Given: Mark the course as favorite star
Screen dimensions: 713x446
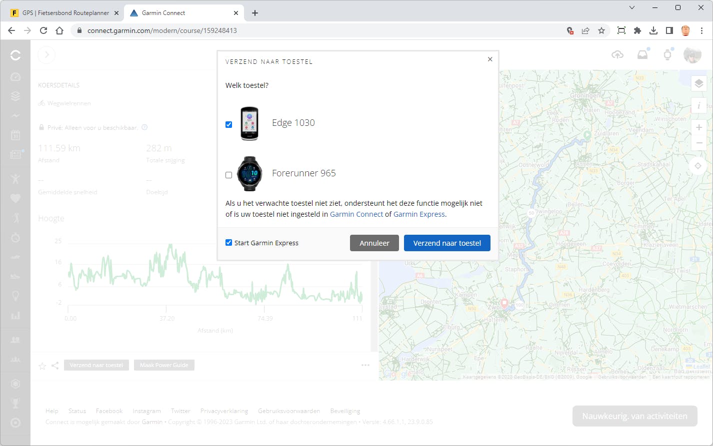Looking at the screenshot, I should tap(42, 366).
